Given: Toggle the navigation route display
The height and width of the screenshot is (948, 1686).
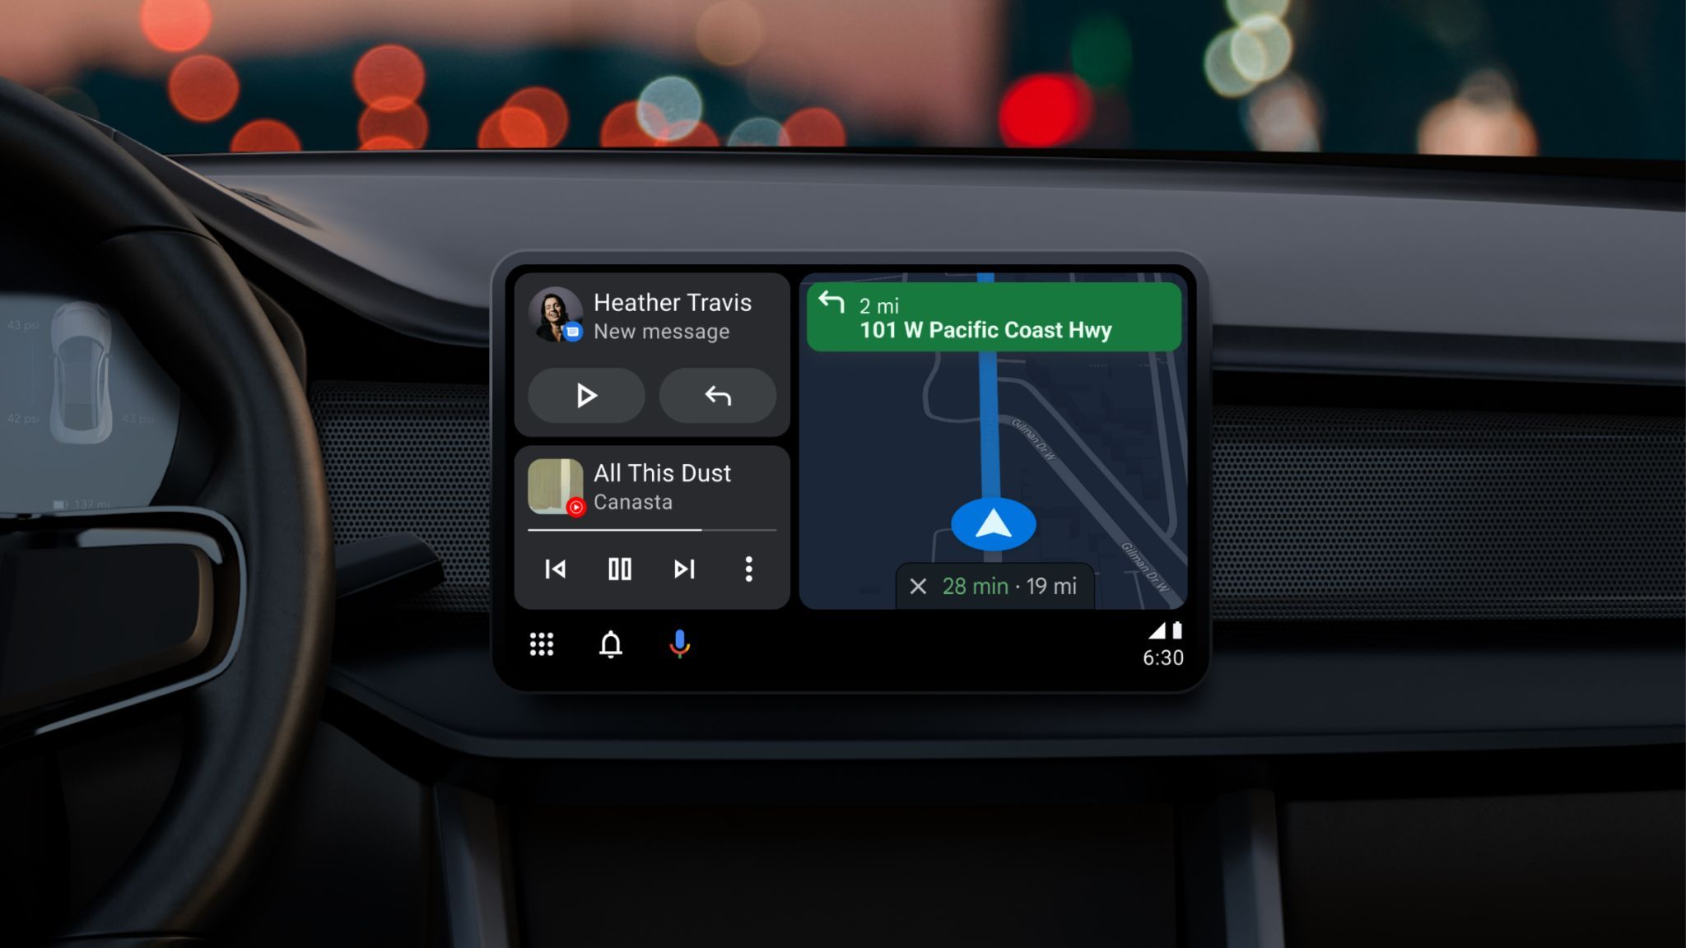Looking at the screenshot, I should (x=918, y=584).
